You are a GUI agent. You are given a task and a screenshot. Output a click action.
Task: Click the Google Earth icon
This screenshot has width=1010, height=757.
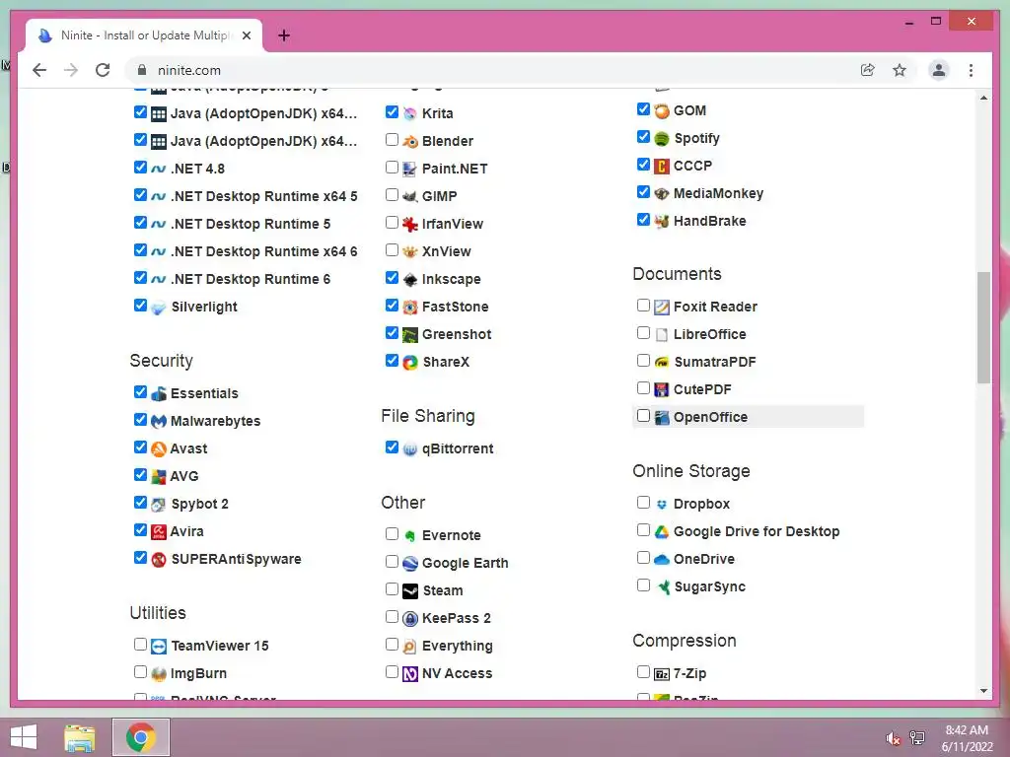pos(409,563)
